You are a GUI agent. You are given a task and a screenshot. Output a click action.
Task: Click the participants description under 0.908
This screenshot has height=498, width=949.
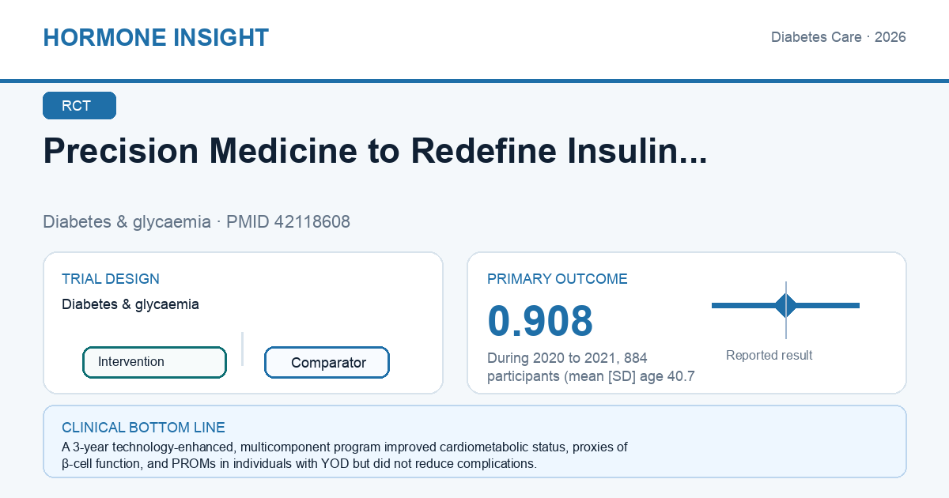591,368
